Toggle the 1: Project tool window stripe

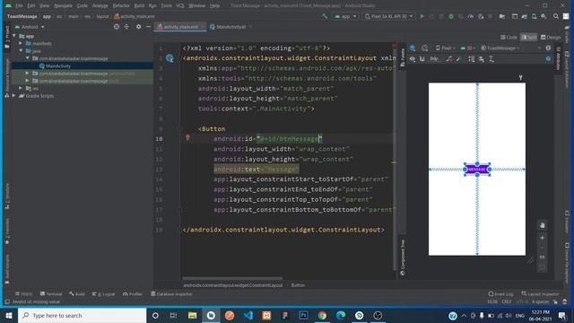click(x=7, y=37)
